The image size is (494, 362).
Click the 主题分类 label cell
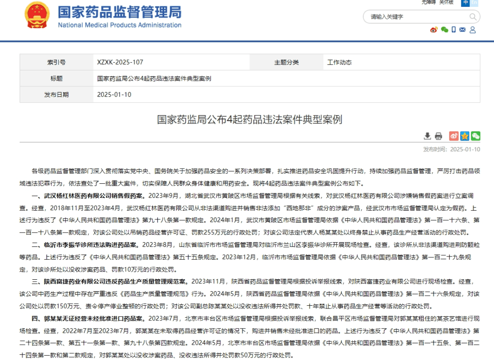[x=286, y=62]
